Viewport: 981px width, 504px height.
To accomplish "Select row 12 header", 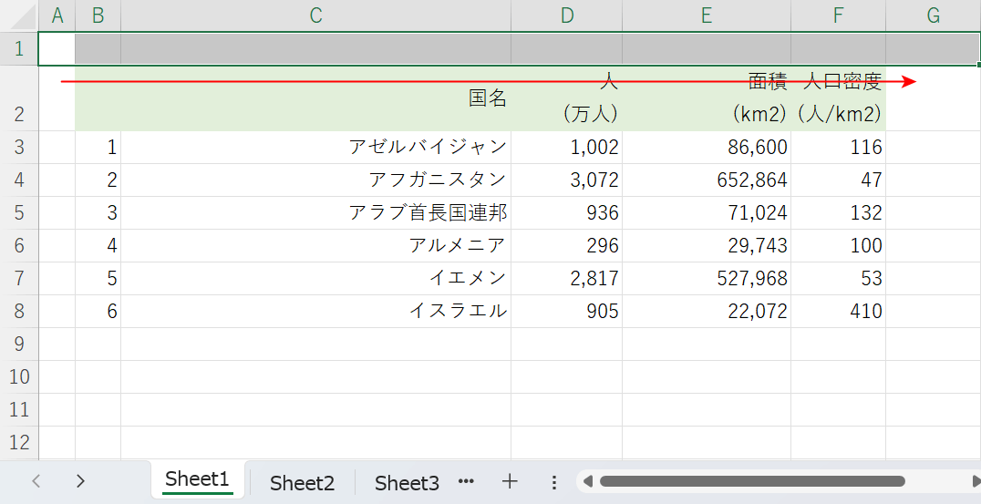I will pos(19,443).
